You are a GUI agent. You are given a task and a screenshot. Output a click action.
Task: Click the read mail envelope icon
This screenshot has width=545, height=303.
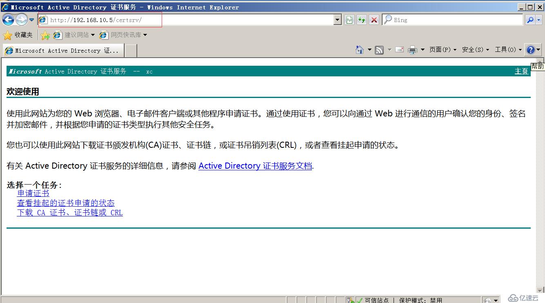400,50
